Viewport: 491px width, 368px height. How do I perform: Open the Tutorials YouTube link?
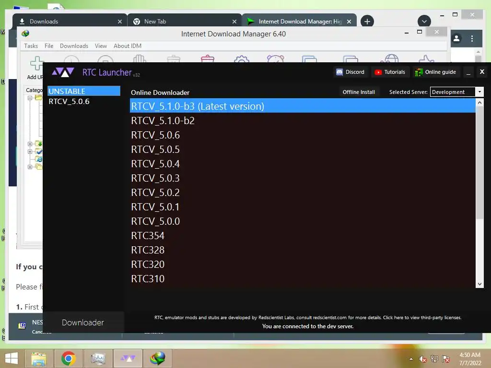click(x=390, y=72)
